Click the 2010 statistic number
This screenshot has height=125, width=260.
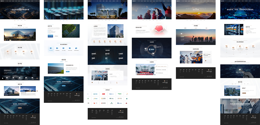(107, 54)
